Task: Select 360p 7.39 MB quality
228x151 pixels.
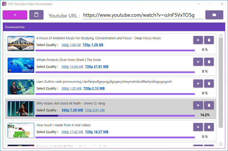Action: click(x=72, y=110)
